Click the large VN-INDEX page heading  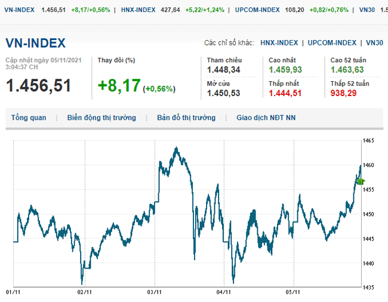(x=35, y=43)
